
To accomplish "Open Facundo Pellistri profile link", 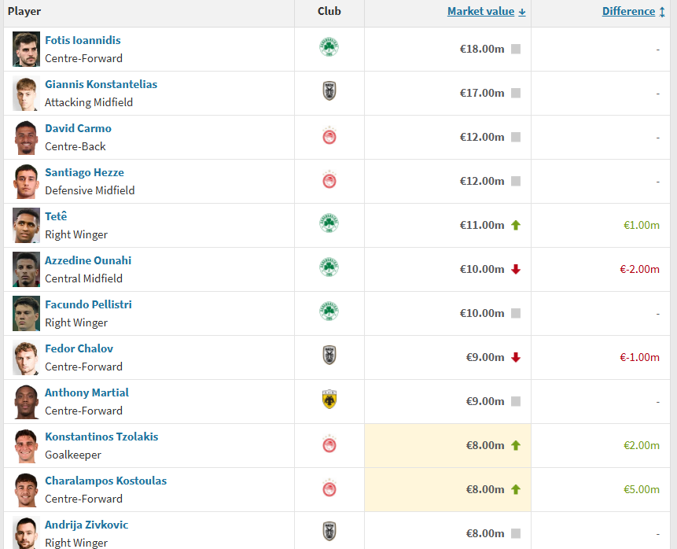I will coord(88,304).
